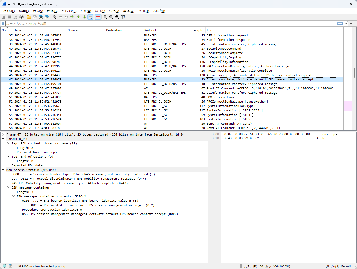The image size is (357, 269).
Task: Zoom in on packet list text
Action: point(105,17)
